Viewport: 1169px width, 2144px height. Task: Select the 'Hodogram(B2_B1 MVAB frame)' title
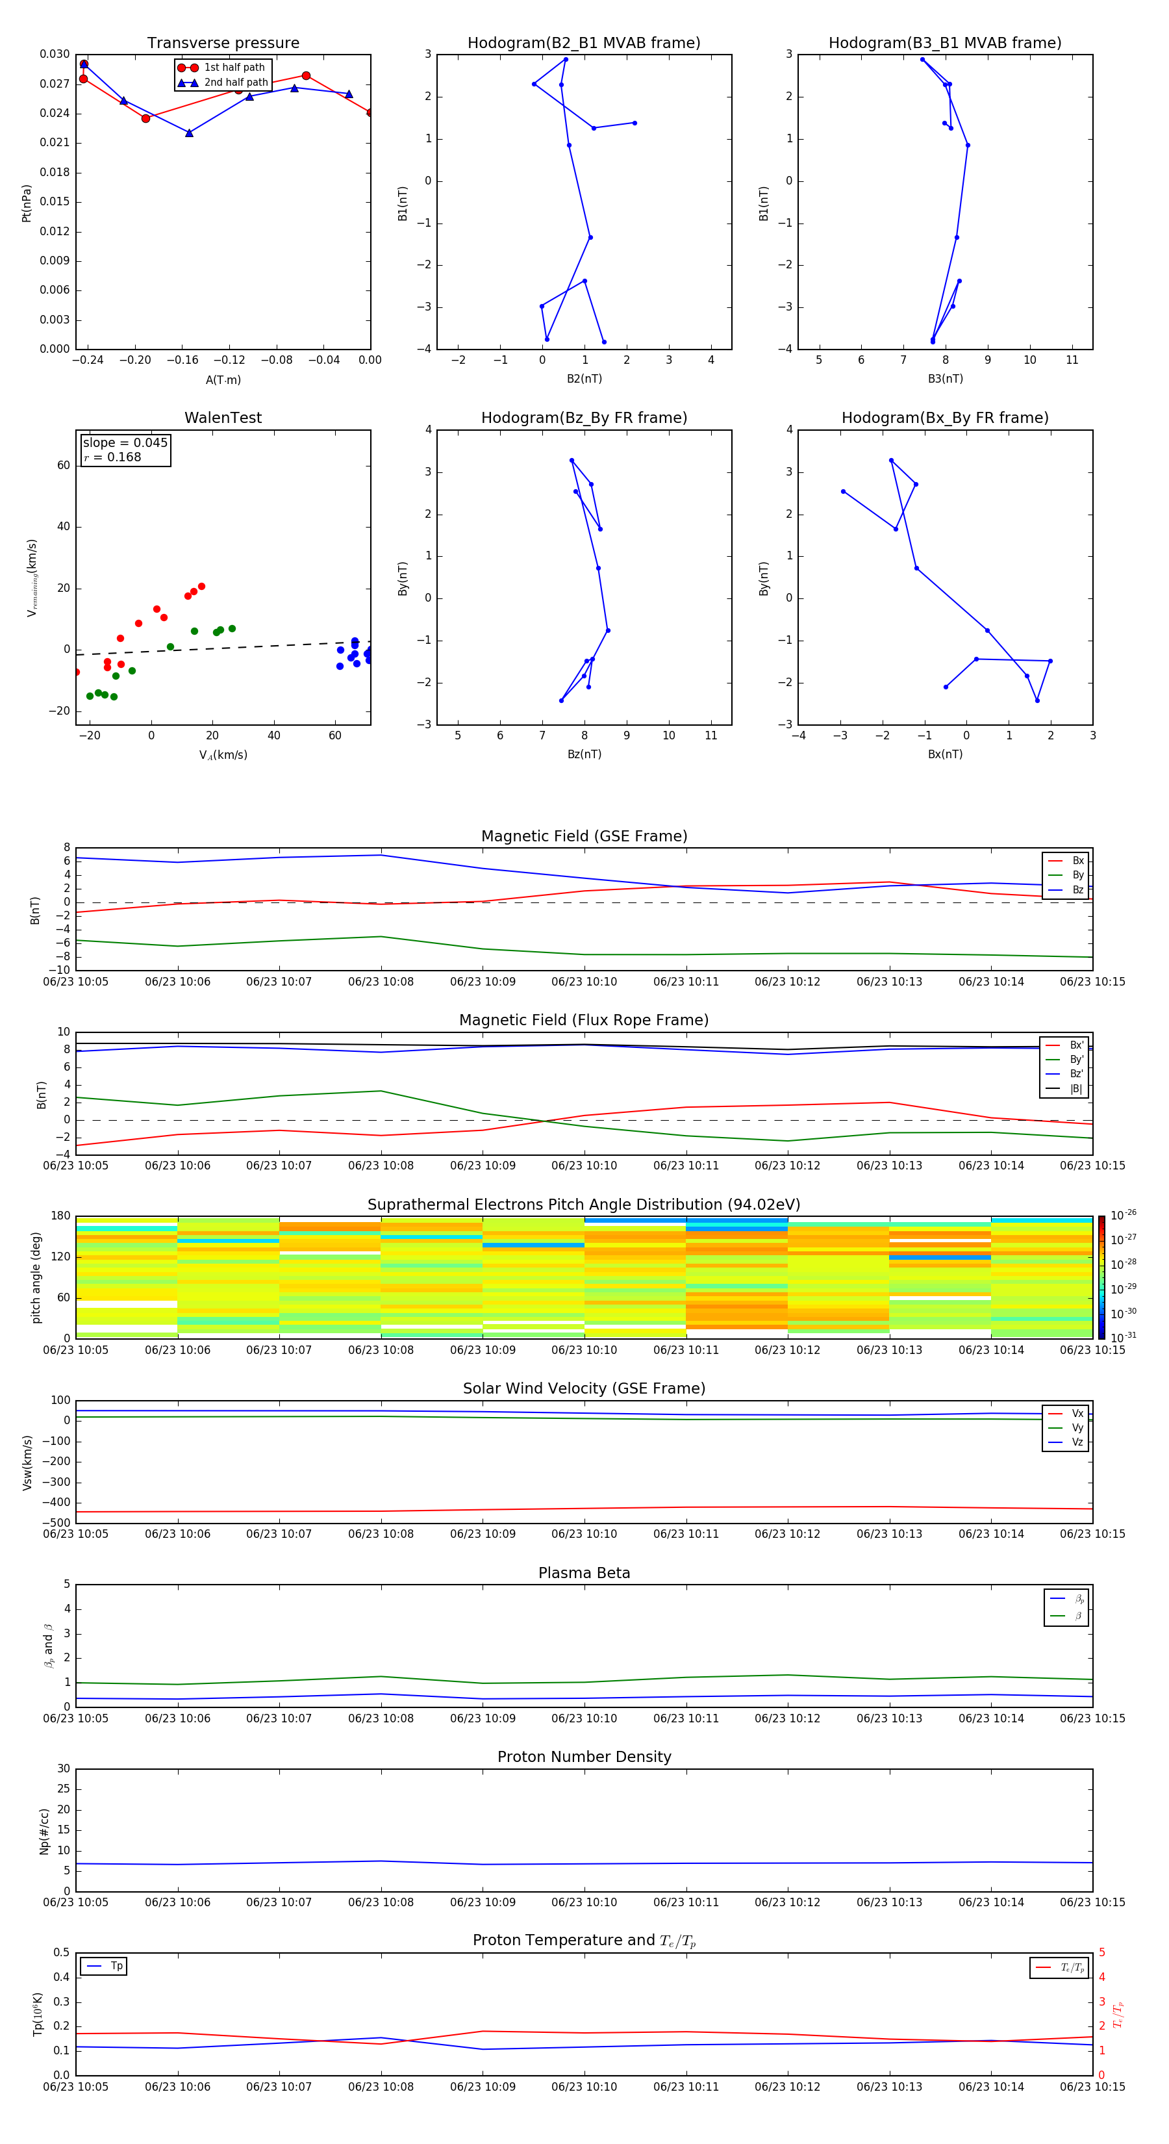pyautogui.click(x=584, y=44)
